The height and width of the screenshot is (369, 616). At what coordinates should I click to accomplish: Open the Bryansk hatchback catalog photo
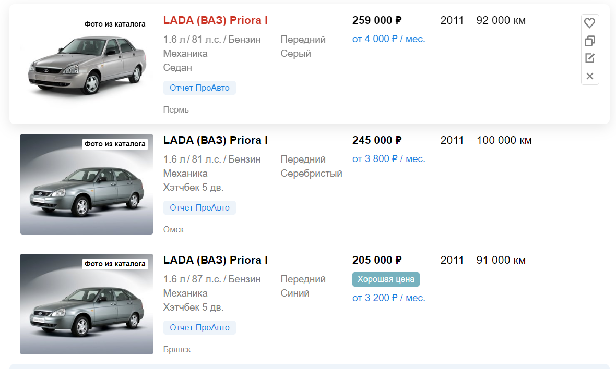click(x=87, y=304)
